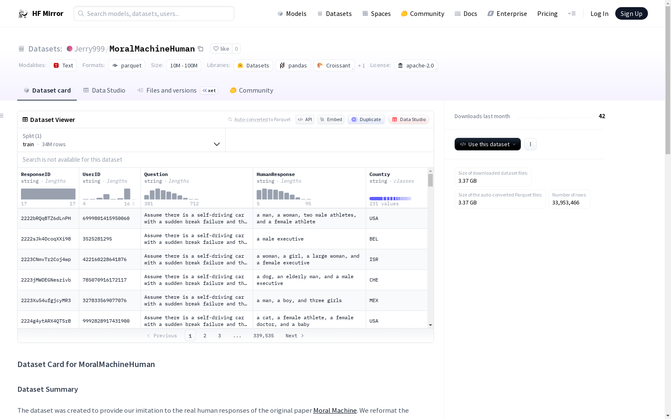Image resolution: width=671 pixels, height=419 pixels.
Task: Click the 'a male executive' response cell
Action: pos(309,239)
